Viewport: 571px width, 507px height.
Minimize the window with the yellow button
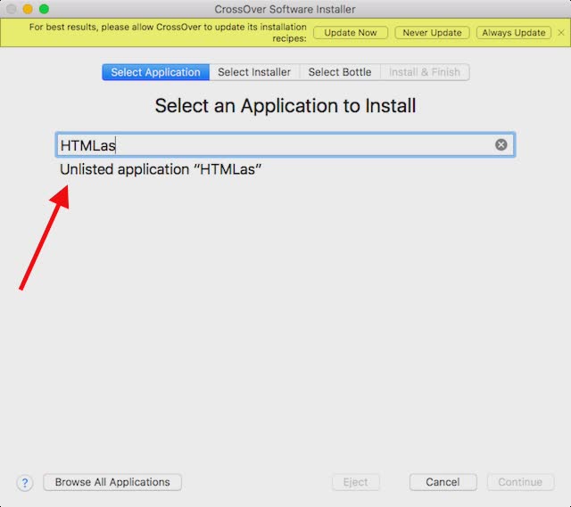click(x=28, y=9)
